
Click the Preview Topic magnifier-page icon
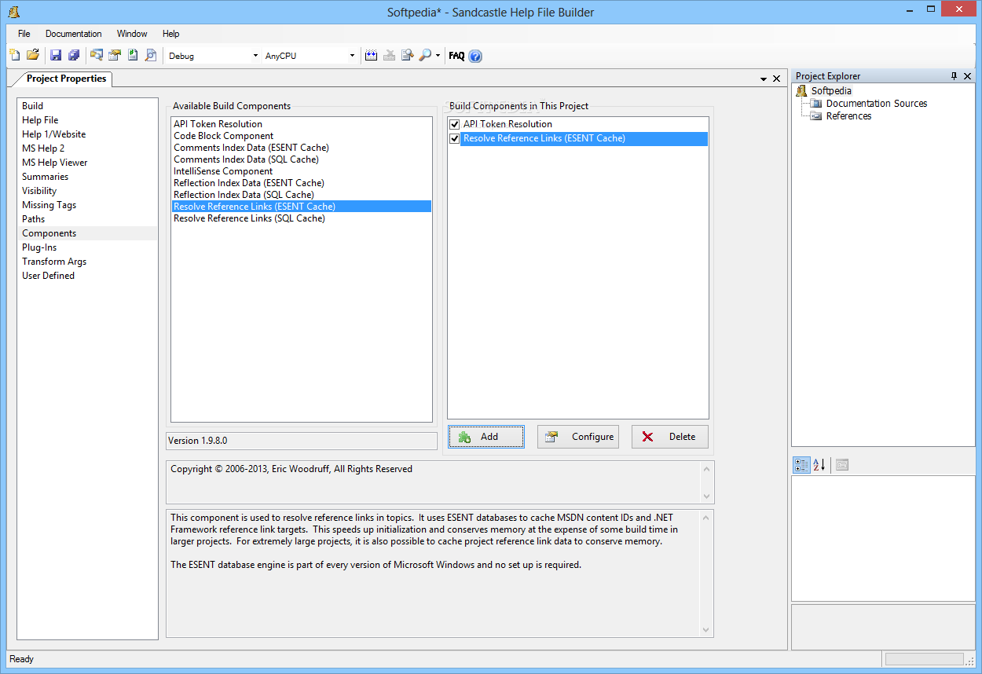151,55
